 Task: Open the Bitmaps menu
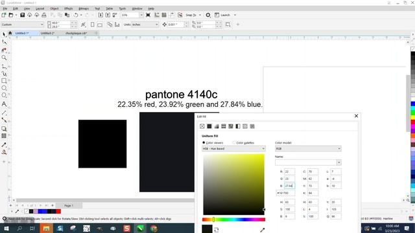(84, 8)
